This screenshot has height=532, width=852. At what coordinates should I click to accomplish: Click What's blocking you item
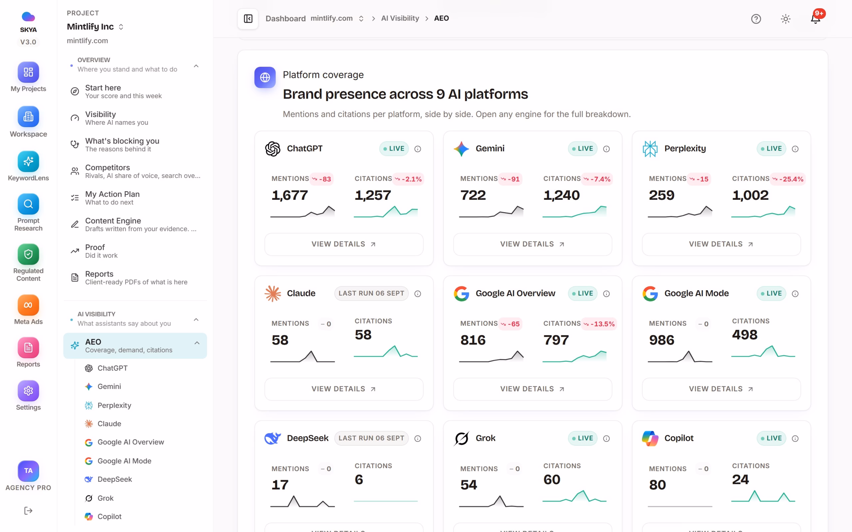tap(135, 145)
